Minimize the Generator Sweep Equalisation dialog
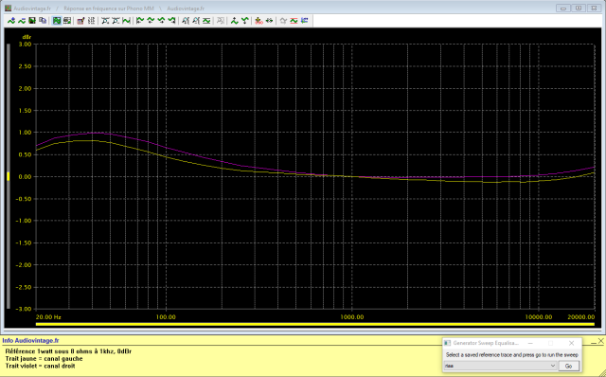Viewport: 606px width, 377px height. (530, 343)
